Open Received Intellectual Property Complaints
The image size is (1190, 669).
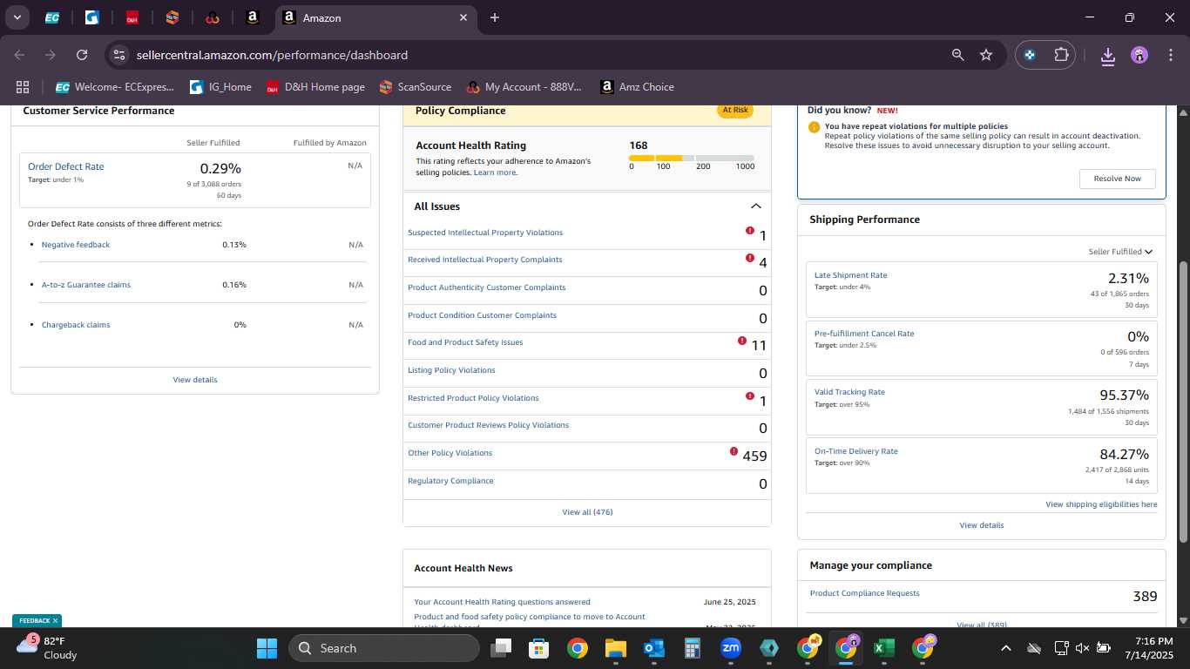[485, 260]
